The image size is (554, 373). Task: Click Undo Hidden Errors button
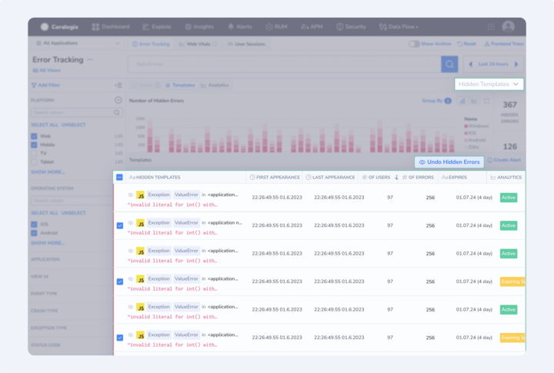(x=449, y=162)
